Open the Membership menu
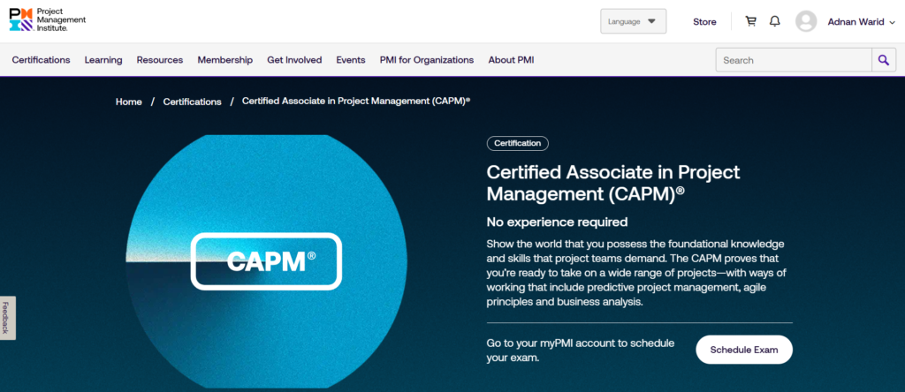The width and height of the screenshot is (905, 392). [225, 60]
